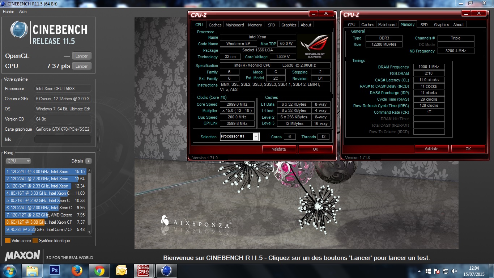The height and width of the screenshot is (278, 494).
Task: Open Photoshop from the taskbar
Action: pos(55,271)
